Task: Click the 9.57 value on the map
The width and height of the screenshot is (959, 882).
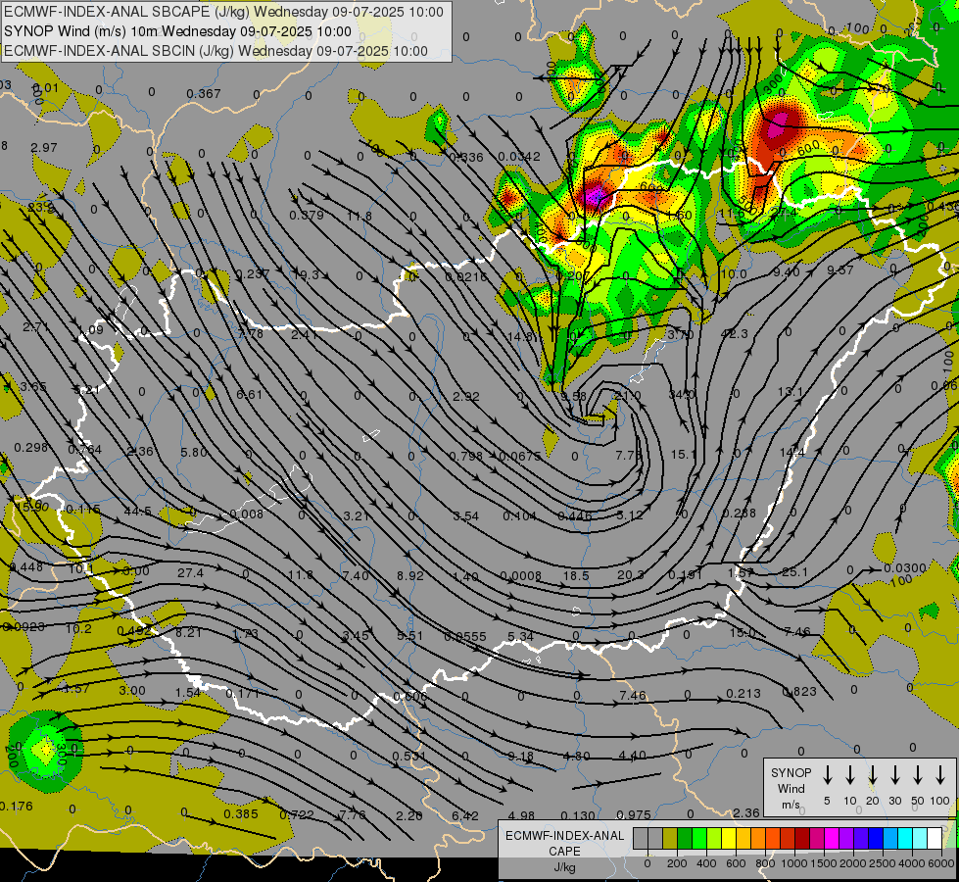Action: (x=840, y=269)
